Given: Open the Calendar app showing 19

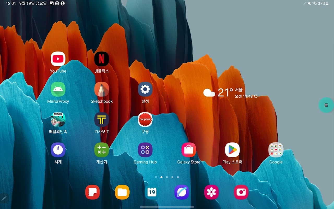Looking at the screenshot, I should pyautogui.click(x=152, y=192).
